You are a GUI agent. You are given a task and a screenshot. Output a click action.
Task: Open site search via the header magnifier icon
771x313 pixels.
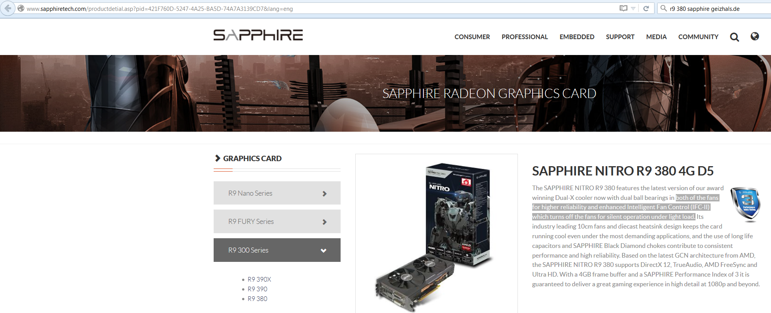tap(735, 37)
